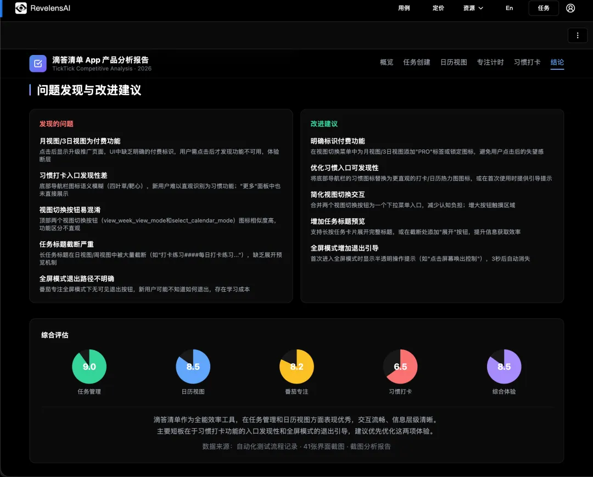Click the 任务管理 label under green chart
Screen dimensions: 593x477
(x=89, y=391)
